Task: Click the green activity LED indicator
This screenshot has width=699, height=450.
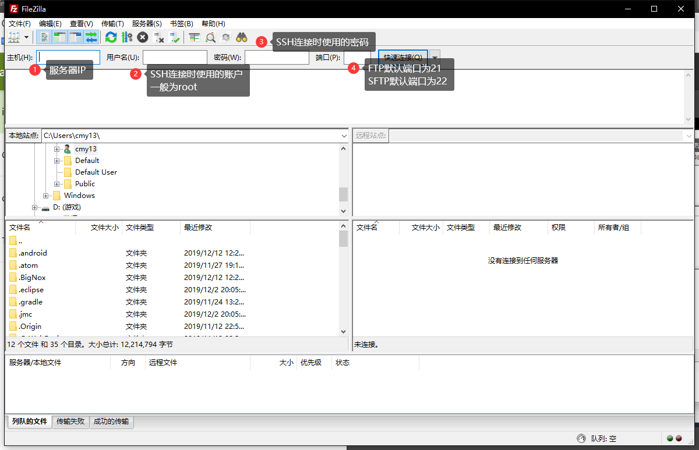Action: point(670,438)
